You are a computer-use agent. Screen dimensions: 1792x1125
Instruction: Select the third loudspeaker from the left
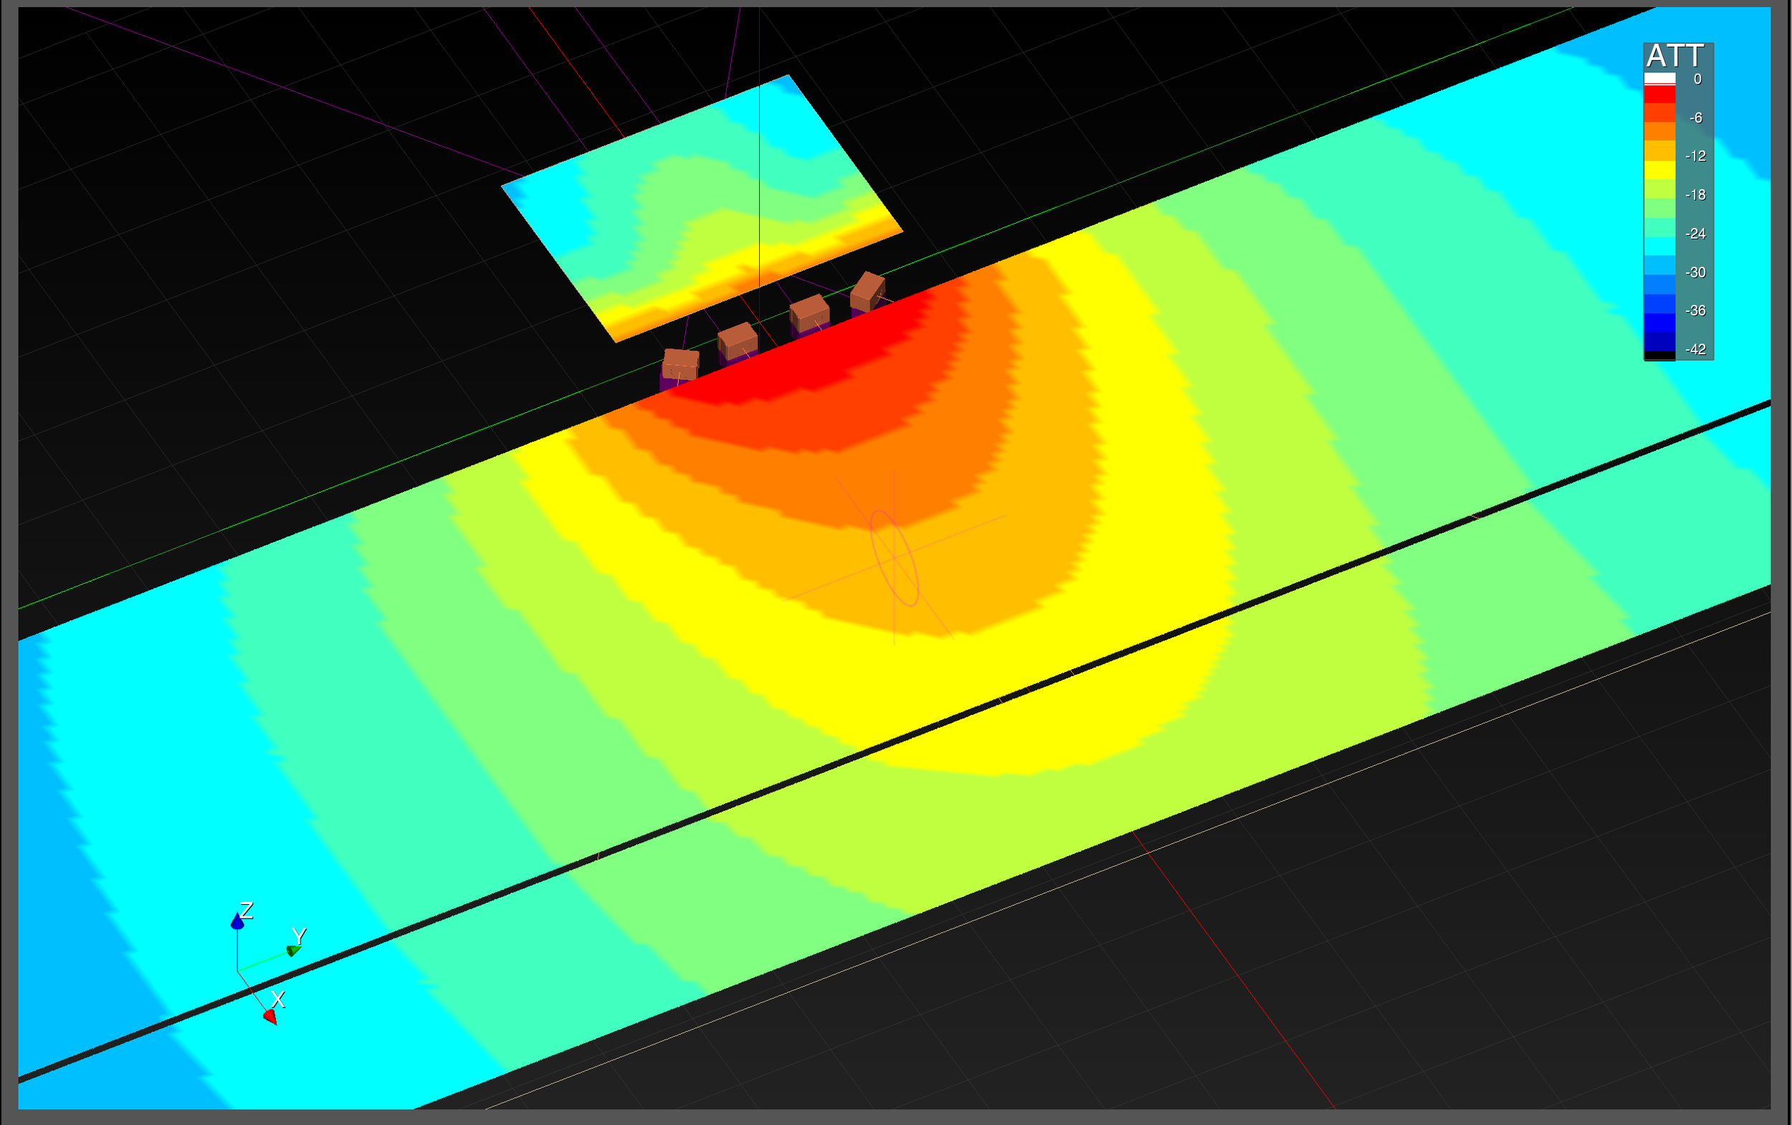809,313
